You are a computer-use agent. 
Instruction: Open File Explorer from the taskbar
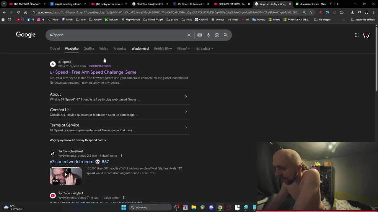(x=194, y=207)
